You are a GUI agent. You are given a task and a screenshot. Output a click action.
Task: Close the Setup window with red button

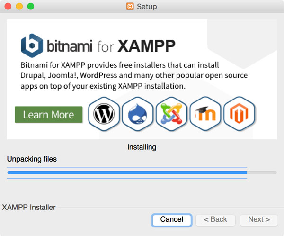pyautogui.click(x=8, y=6)
